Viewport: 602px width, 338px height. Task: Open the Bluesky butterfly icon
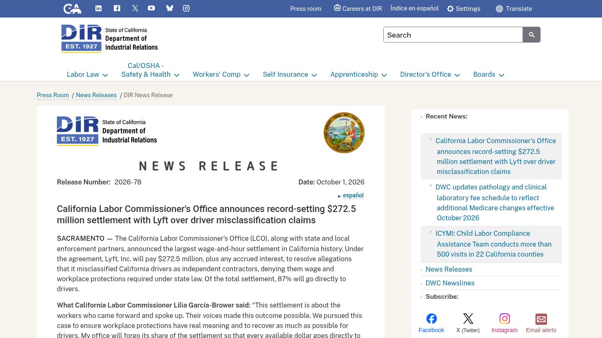(169, 8)
